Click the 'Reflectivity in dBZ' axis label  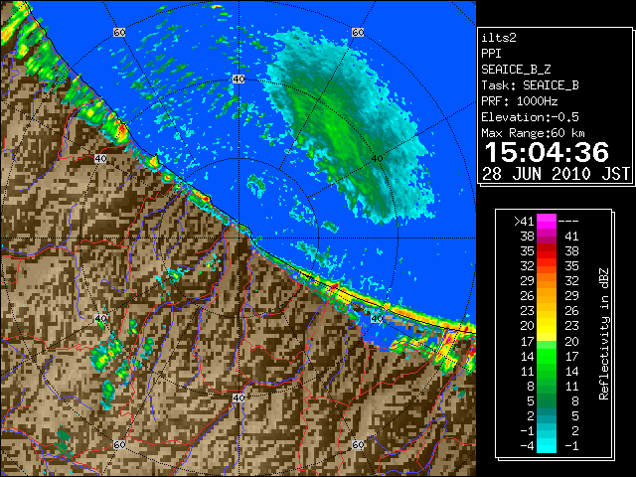pyautogui.click(x=604, y=334)
